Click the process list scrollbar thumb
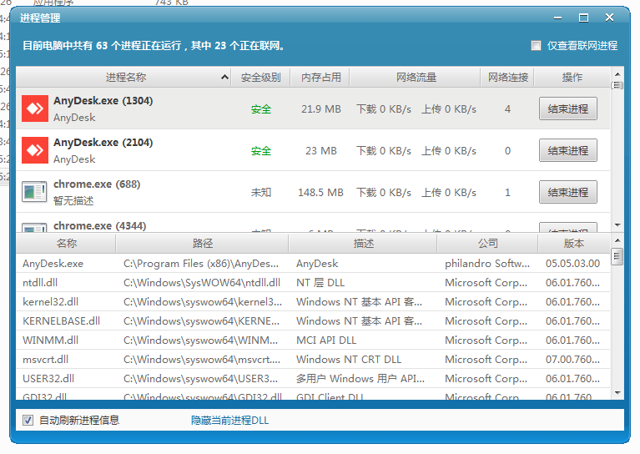This screenshot has width=640, height=454. click(x=617, y=85)
